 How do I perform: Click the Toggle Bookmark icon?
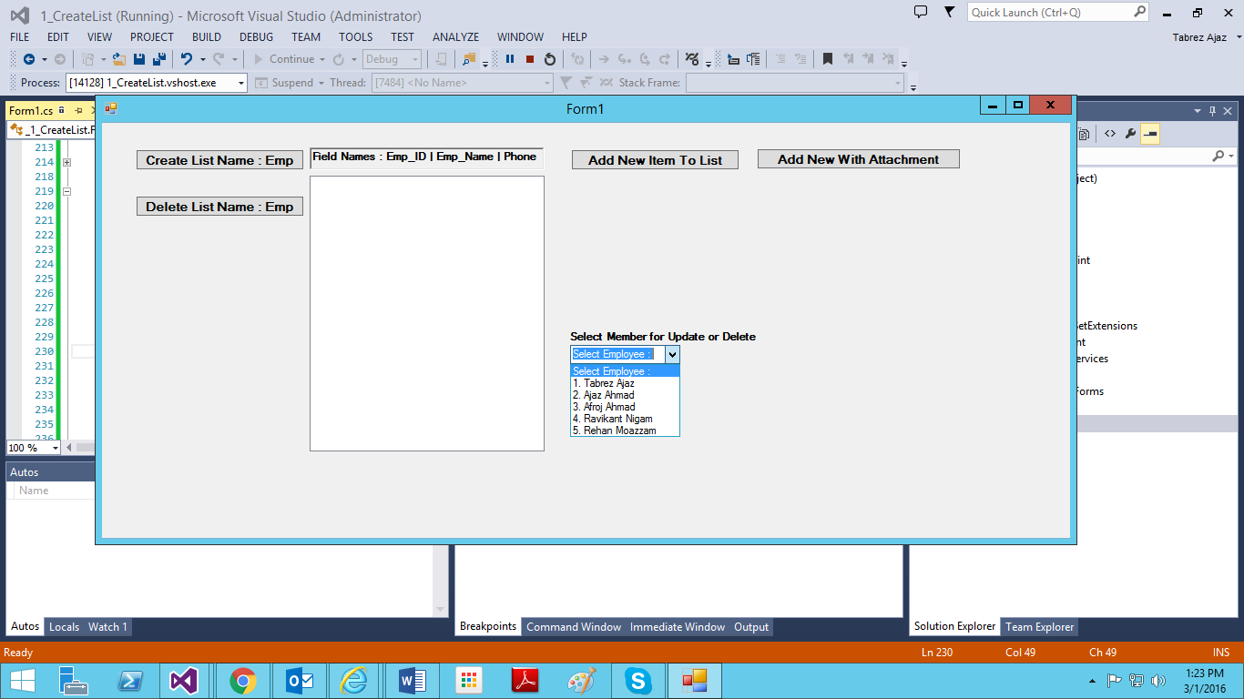[828, 60]
